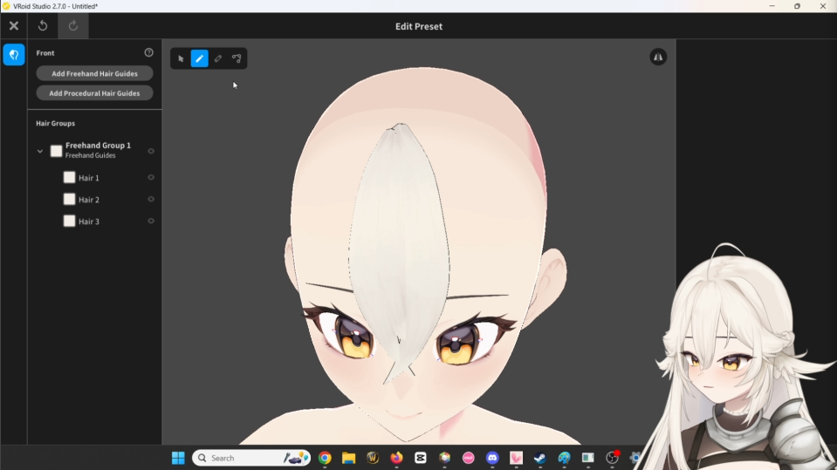Restore down the VRoid Studio window
837x470 pixels.
(x=797, y=6)
